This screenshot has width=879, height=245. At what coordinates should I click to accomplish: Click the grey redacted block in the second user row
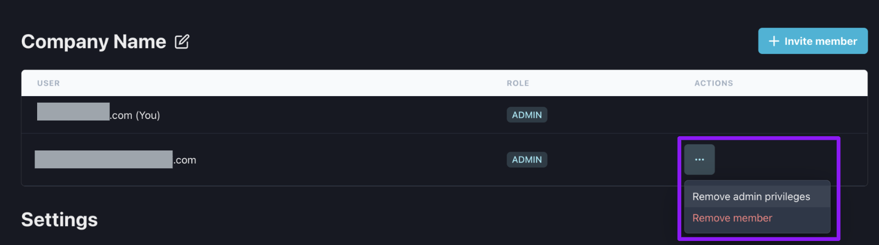[104, 159]
